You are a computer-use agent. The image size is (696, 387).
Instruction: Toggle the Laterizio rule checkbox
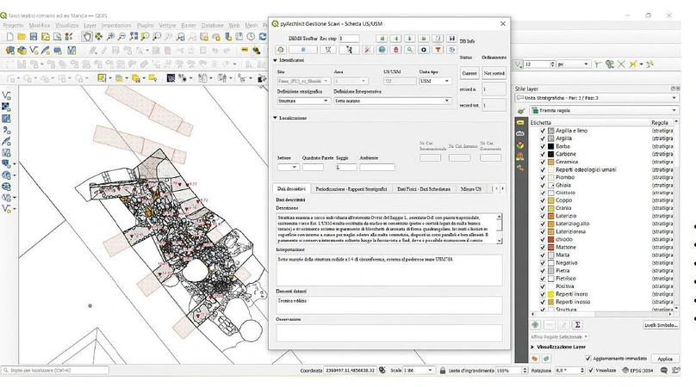[543, 216]
